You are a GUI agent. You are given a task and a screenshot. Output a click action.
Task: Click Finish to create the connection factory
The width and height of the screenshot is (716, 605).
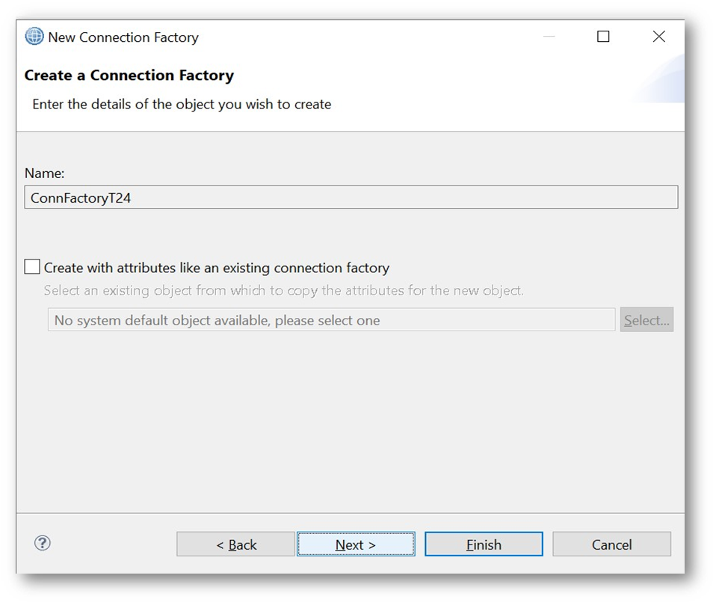[484, 544]
